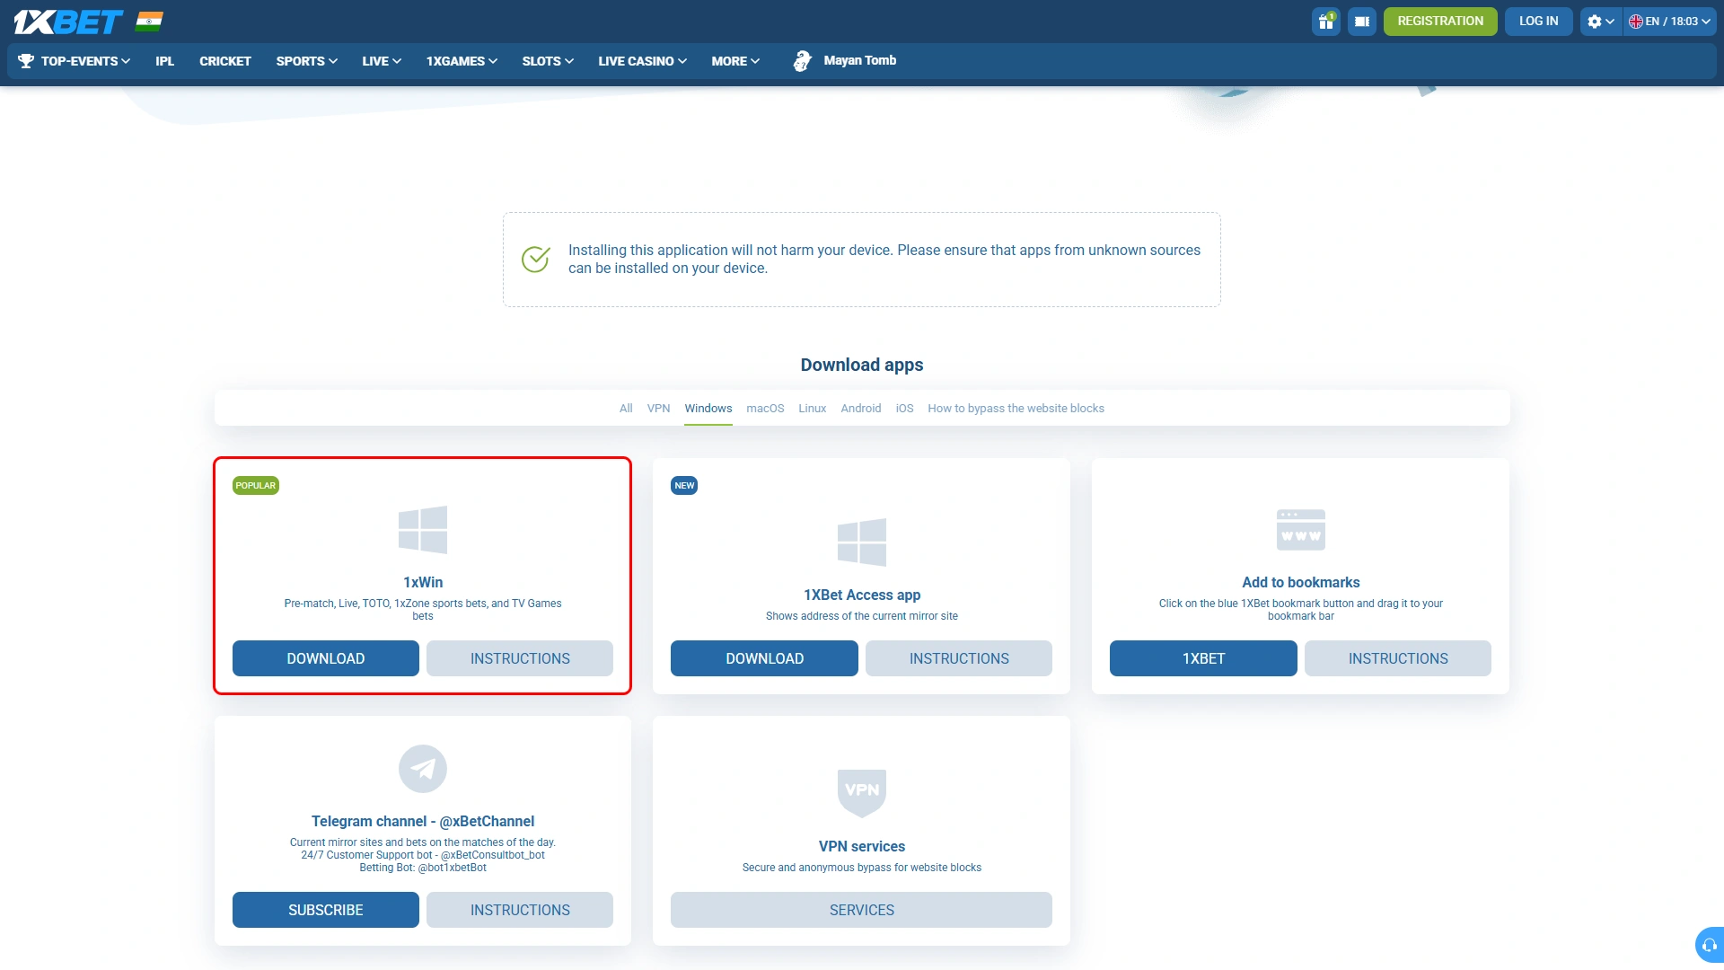Click the Add to bookmarks title
The image size is (1724, 970).
point(1301,583)
